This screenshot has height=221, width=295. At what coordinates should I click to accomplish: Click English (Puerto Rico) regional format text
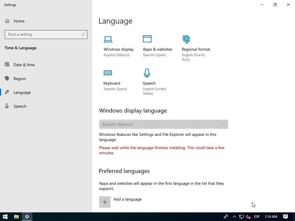point(193,57)
